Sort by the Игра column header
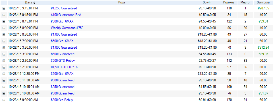 [x=122, y=3]
